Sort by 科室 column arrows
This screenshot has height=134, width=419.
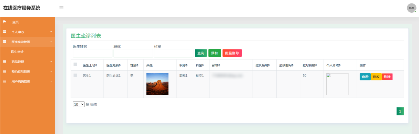[x=203, y=65]
